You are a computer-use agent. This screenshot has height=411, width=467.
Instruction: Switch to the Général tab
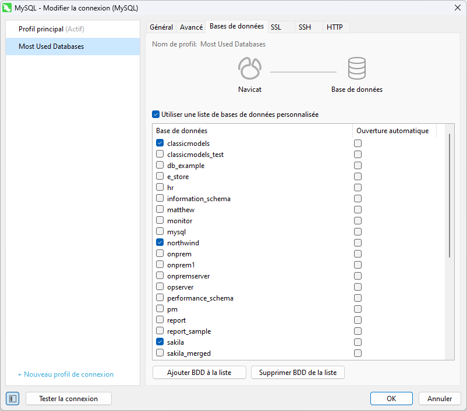(161, 27)
